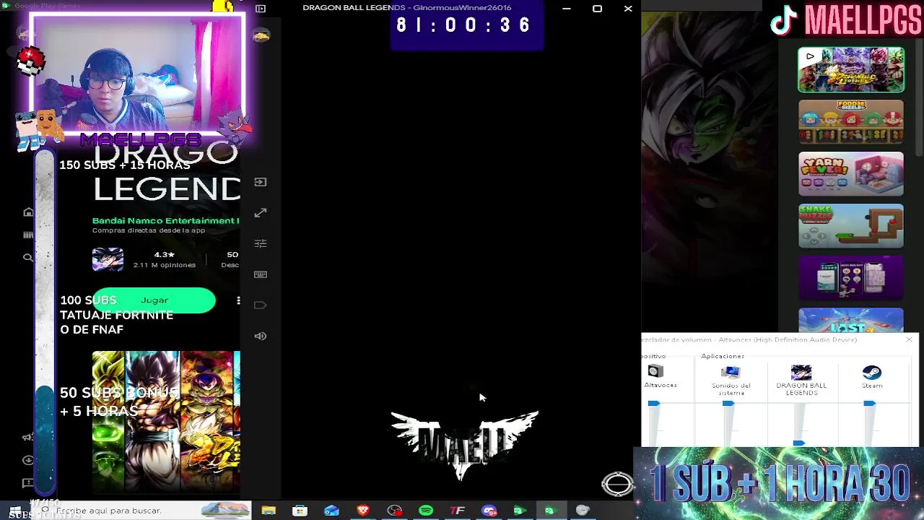Viewport: 924px width, 520px height.
Task: Open the Dragon Ball characters screenshot preview
Action: [x=166, y=421]
